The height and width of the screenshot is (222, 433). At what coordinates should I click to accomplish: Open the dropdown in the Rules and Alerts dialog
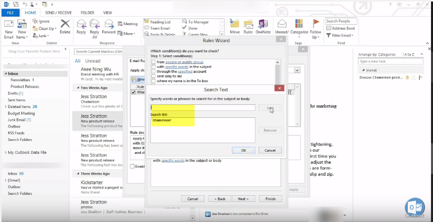pos(297,71)
